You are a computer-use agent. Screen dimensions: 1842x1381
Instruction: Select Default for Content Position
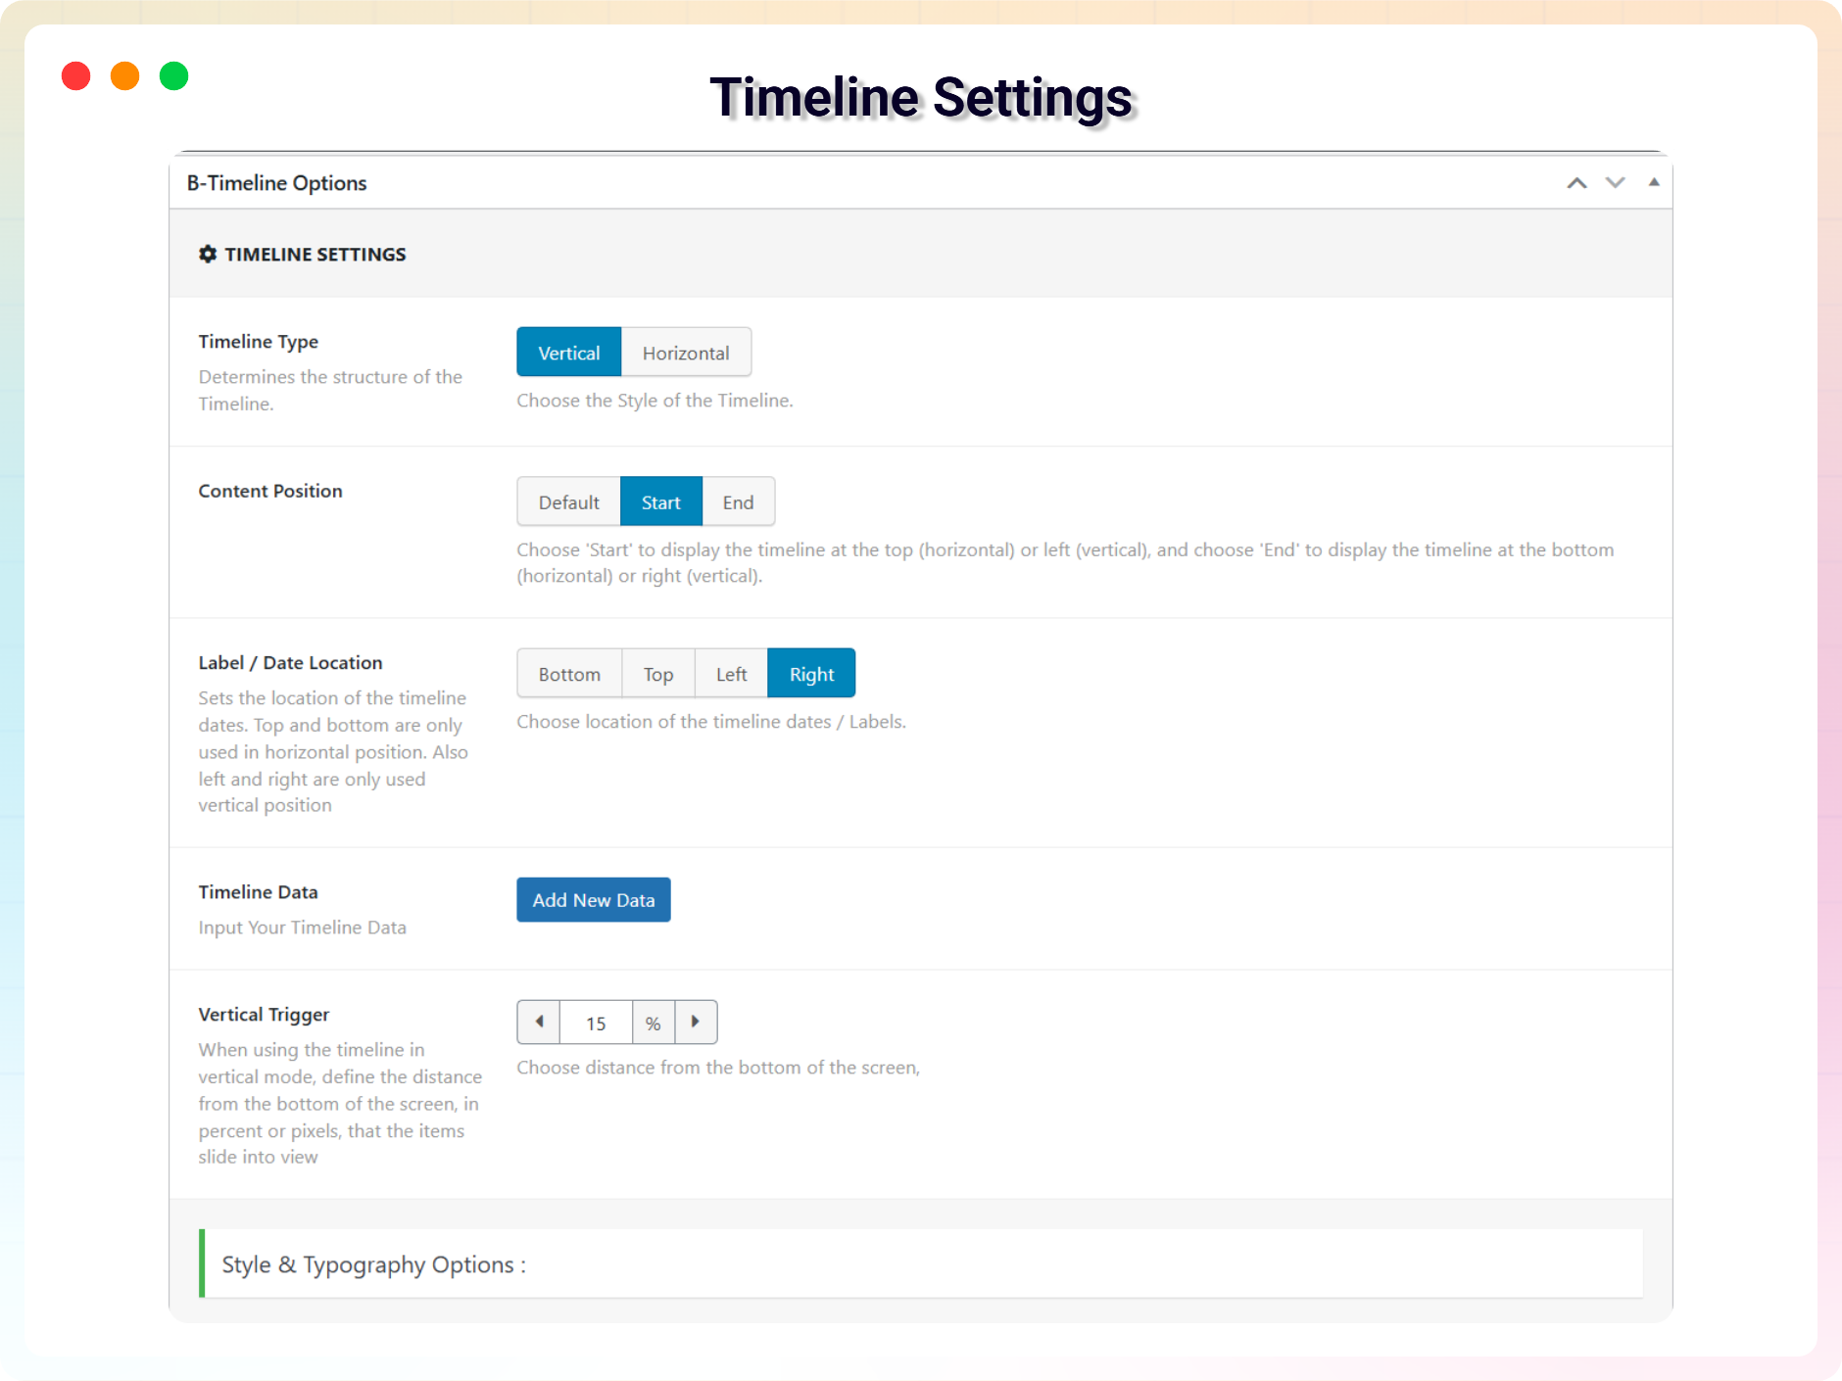(x=568, y=501)
